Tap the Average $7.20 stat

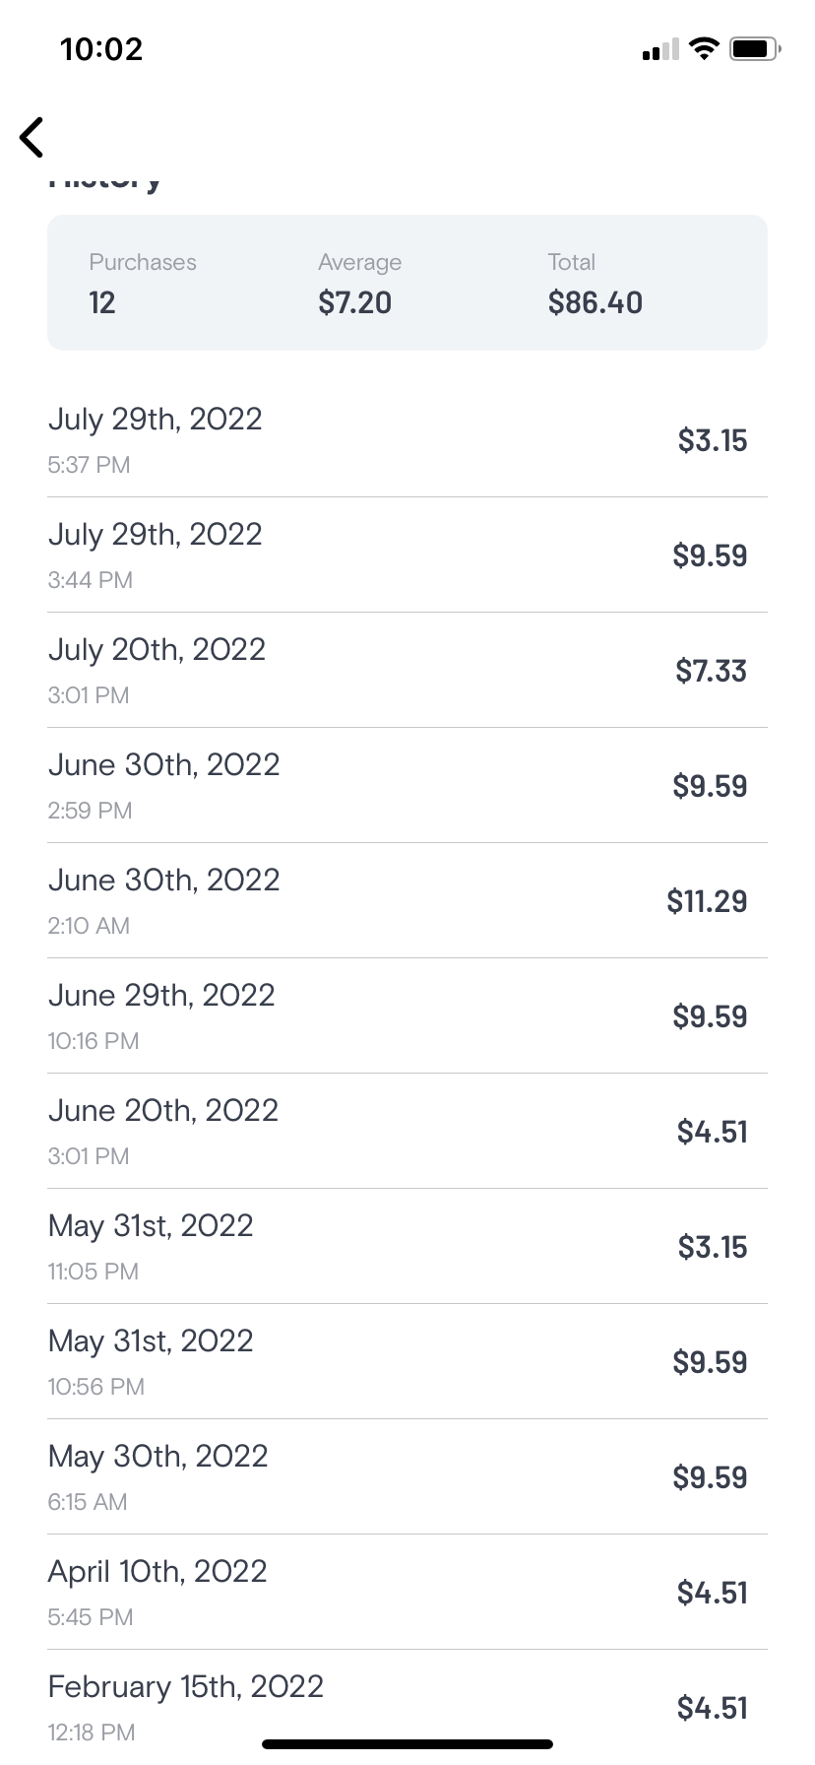pos(359,283)
